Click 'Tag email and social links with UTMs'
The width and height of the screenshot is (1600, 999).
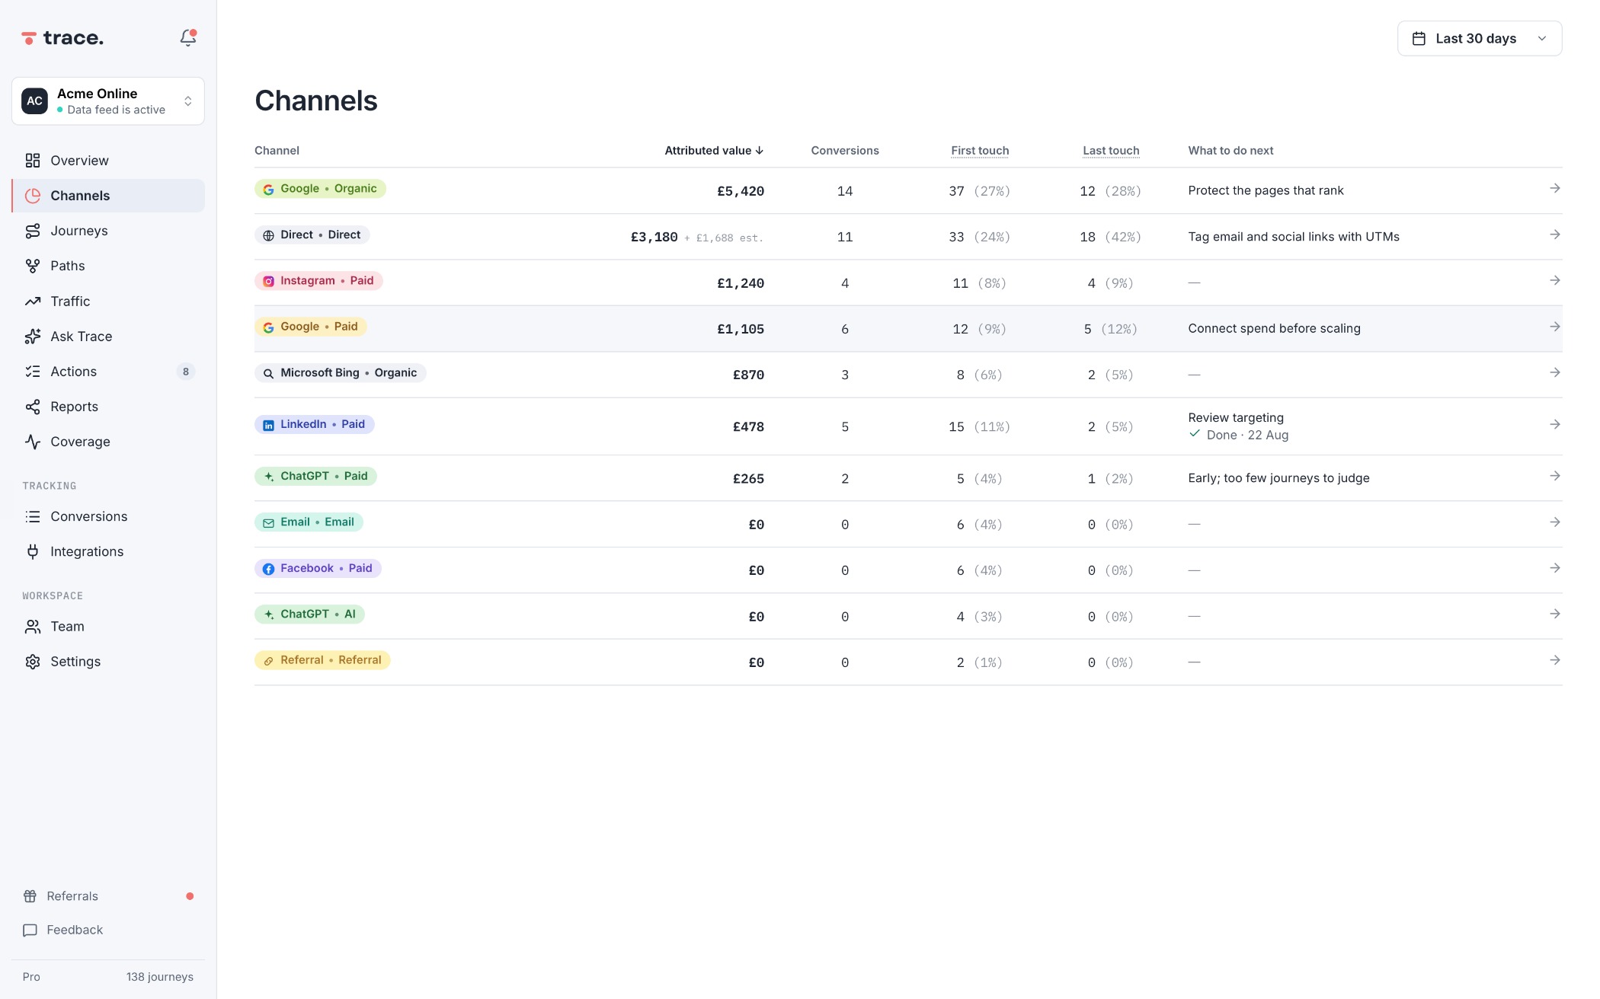1294,237
